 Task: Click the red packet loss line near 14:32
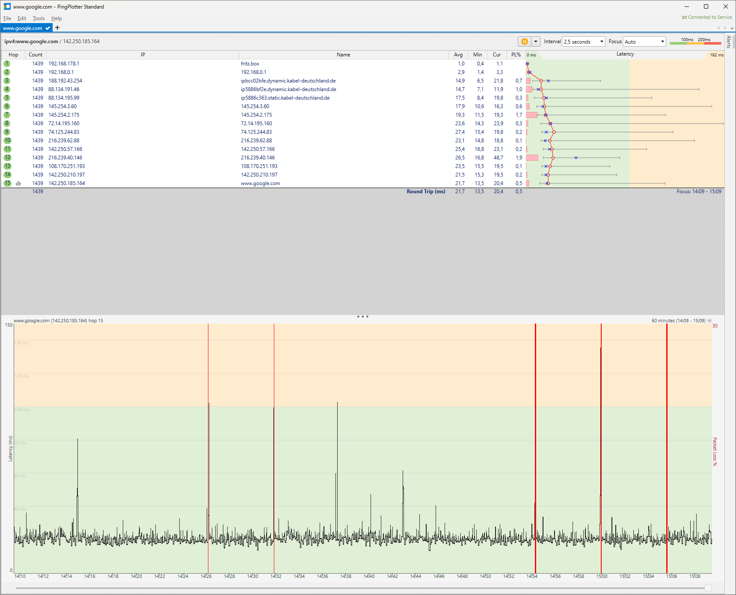pos(274,448)
